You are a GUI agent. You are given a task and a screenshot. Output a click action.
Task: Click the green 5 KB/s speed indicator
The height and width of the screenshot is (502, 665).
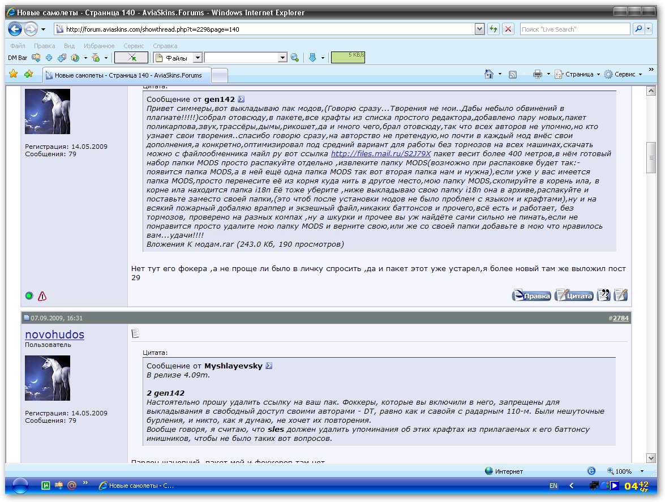[x=347, y=57]
